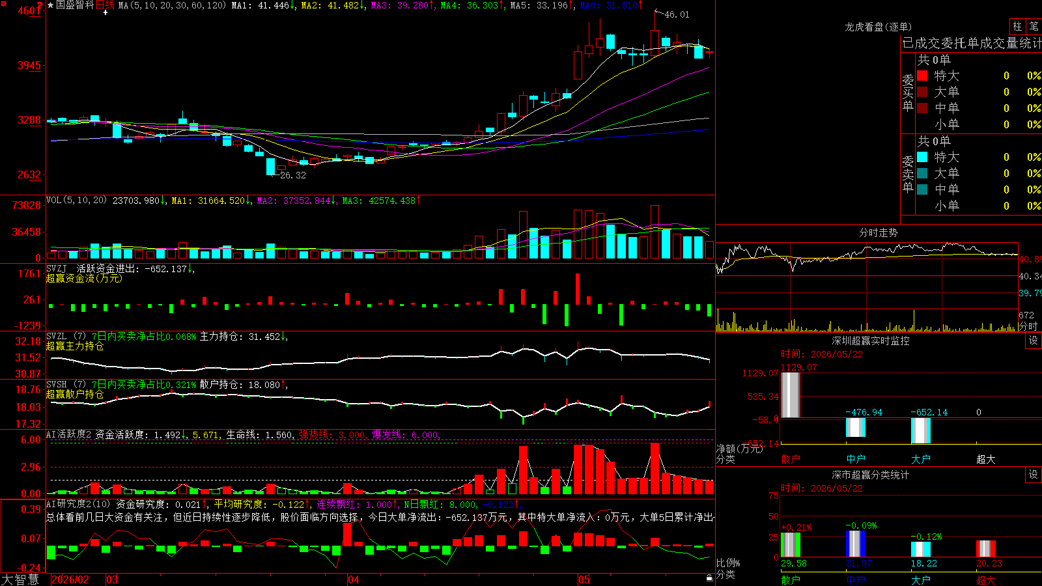The width and height of the screenshot is (1042, 586).
Task: Click the 日线 period label
Action: [x=105, y=5]
